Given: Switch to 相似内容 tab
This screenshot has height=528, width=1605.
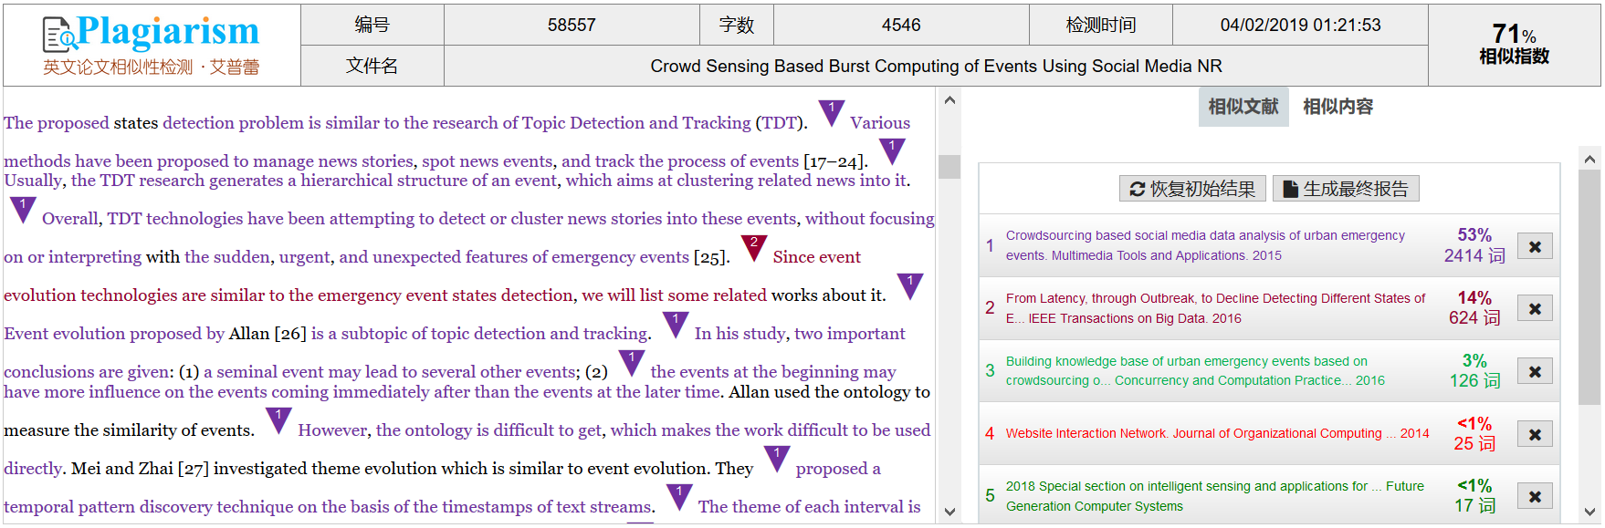Looking at the screenshot, I should (1337, 107).
